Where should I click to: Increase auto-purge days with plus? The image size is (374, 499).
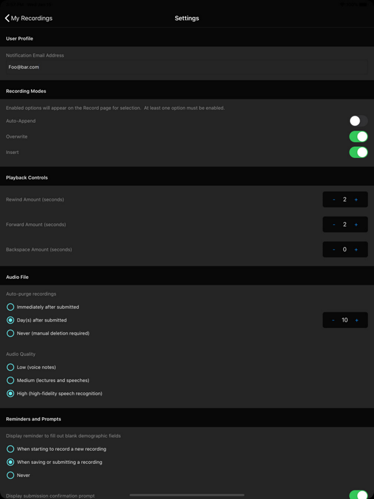[356, 320]
